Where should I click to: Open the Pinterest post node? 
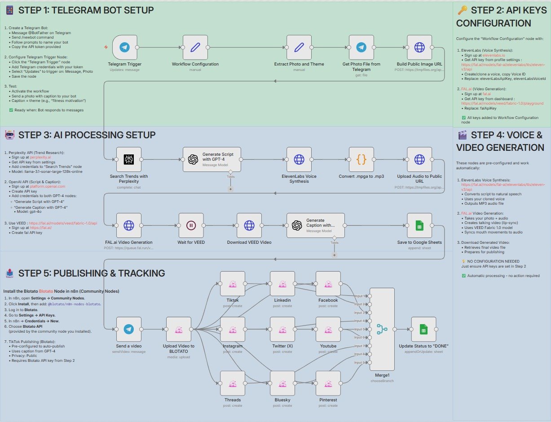coord(328,383)
